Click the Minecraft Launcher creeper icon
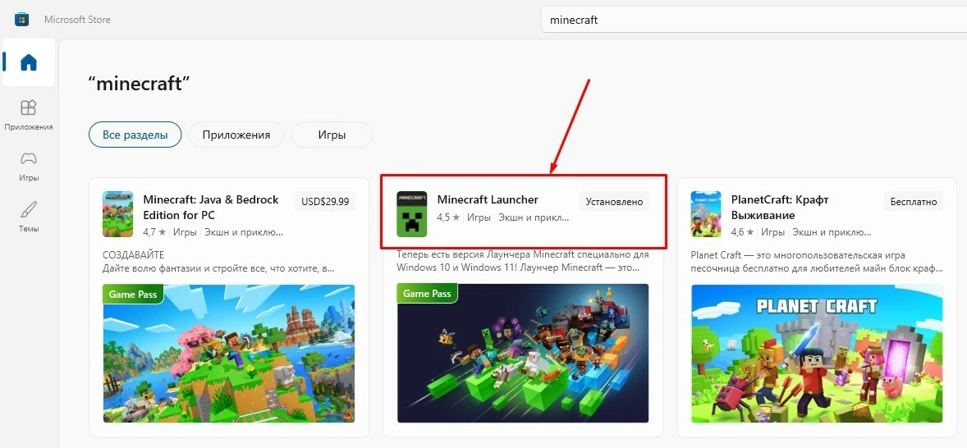This screenshot has height=448, width=967. point(411,214)
